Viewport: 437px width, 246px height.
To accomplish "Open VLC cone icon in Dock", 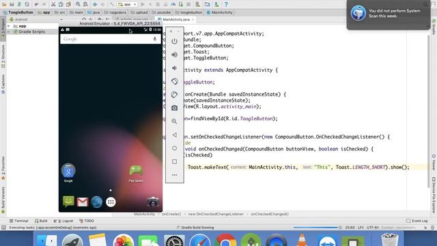I will (x=302, y=241).
